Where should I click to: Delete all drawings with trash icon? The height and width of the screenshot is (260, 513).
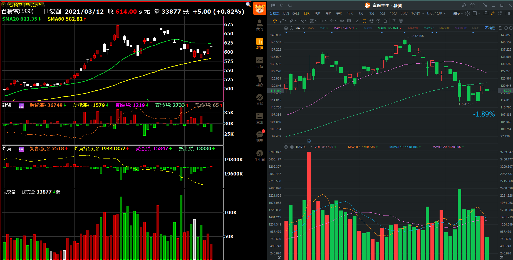[x=385, y=21]
